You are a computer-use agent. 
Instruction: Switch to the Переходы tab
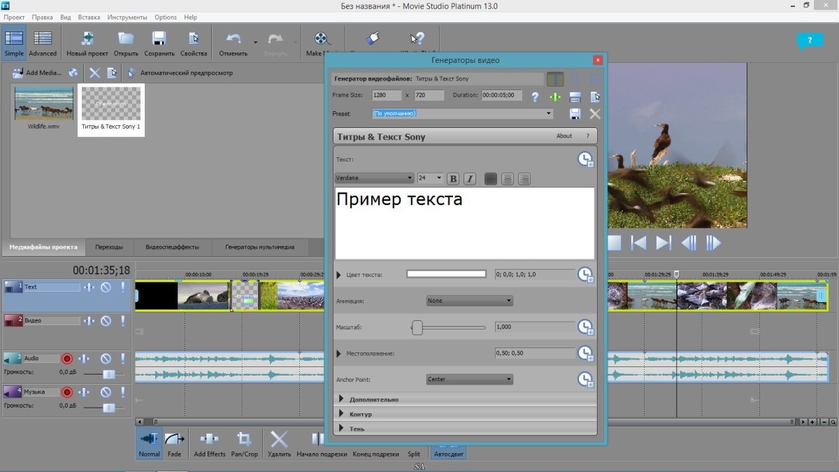click(109, 247)
